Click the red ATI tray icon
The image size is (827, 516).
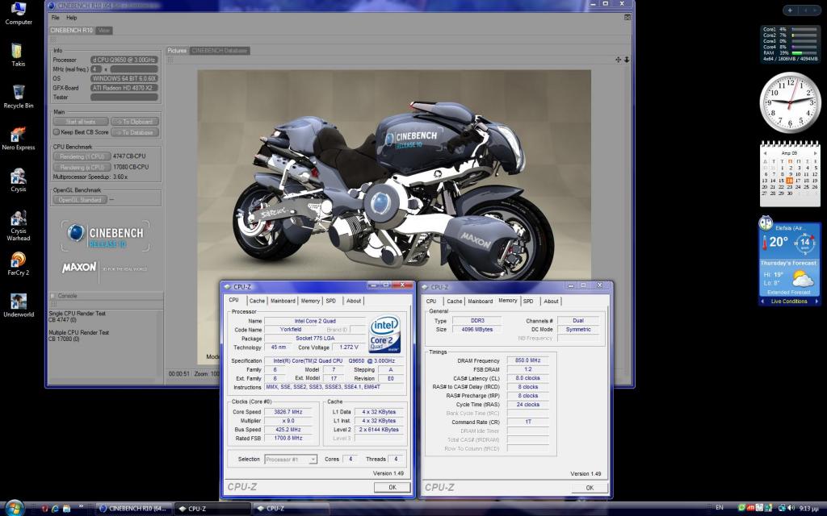750,508
